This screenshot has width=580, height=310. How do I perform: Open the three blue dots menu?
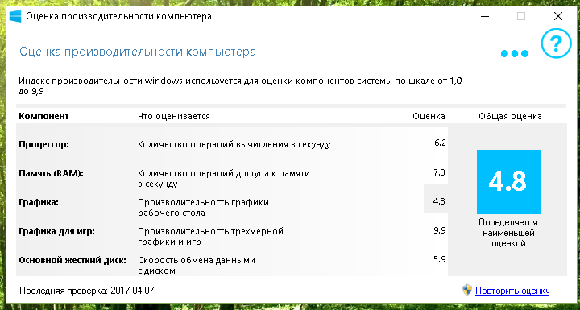515,54
